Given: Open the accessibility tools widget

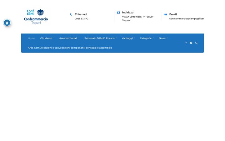Looking at the screenshot, I should tap(7, 23).
